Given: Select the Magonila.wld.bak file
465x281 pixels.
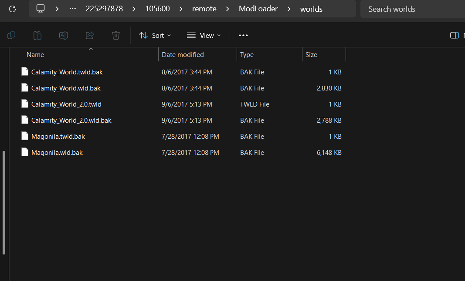Looking at the screenshot, I should [x=57, y=153].
